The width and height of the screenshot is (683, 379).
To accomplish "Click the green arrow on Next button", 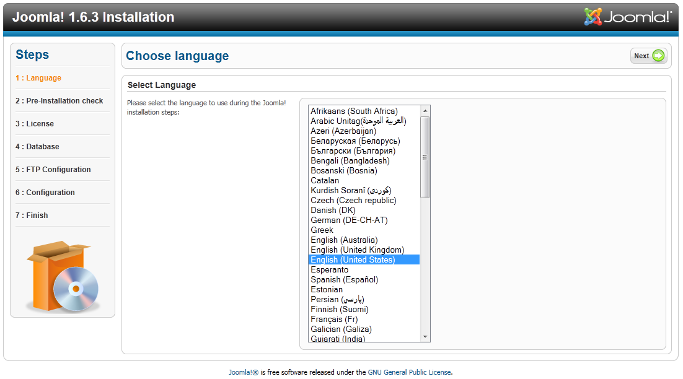I will (658, 56).
